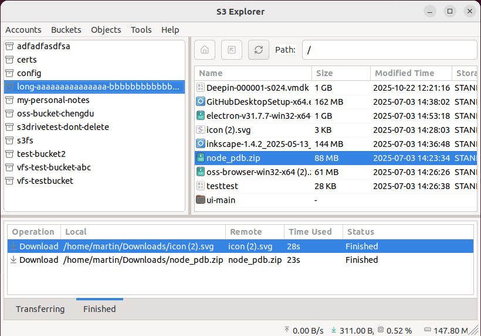Focus the Path input field
481x336 pixels.
(x=389, y=50)
